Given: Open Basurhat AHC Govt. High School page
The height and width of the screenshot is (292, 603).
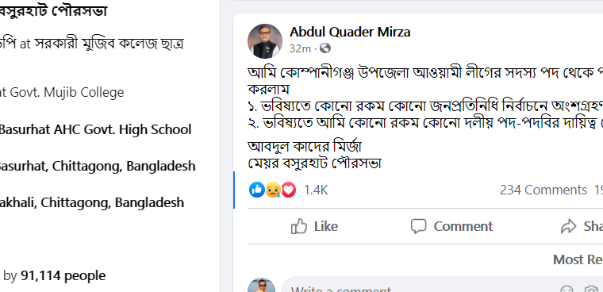Looking at the screenshot, I should (95, 129).
